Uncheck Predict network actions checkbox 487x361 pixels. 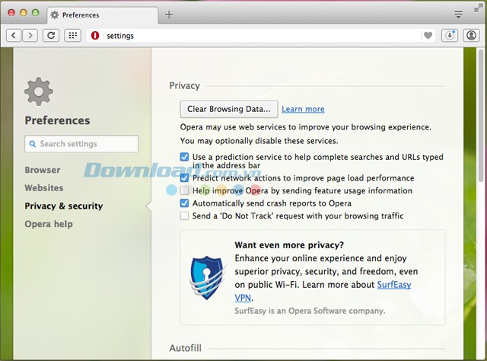click(185, 177)
